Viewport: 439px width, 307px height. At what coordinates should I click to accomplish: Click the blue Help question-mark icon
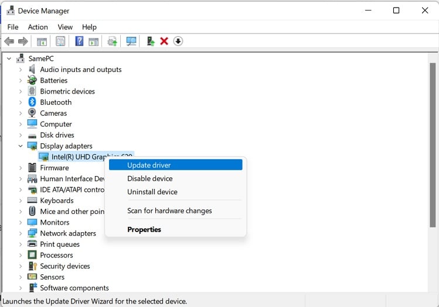click(79, 42)
